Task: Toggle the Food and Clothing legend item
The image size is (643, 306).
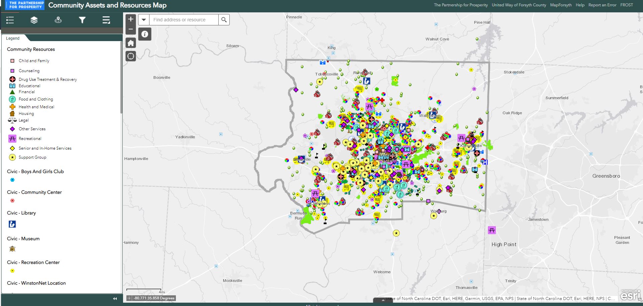Action: pyautogui.click(x=12, y=99)
